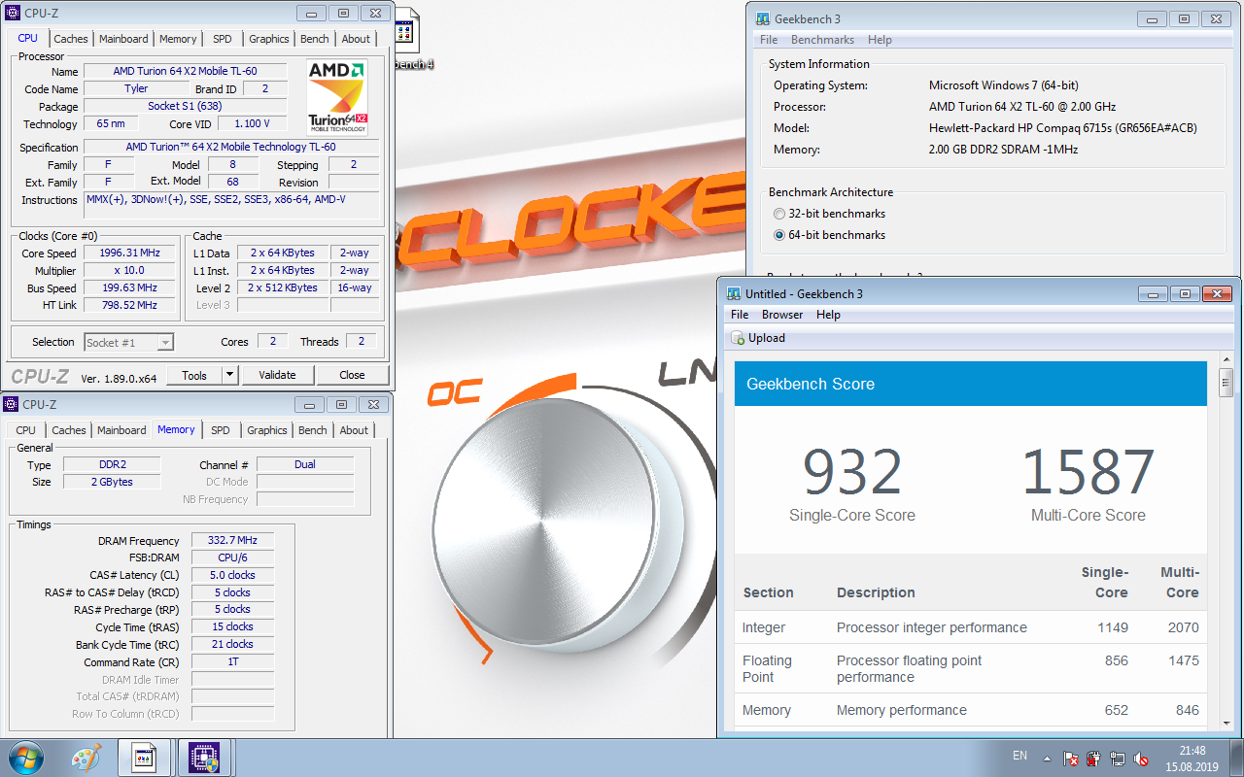Open About tab in bottom CPU-Z
Image resolution: width=1244 pixels, height=777 pixels.
pyautogui.click(x=354, y=430)
